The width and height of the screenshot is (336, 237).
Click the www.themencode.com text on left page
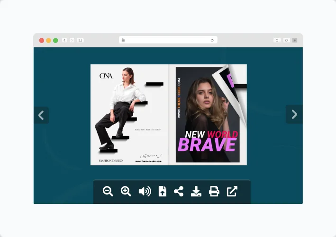point(148,161)
